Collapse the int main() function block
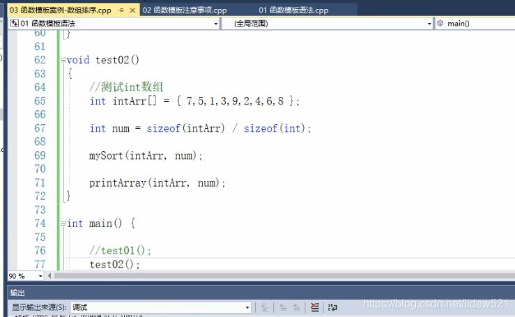Image resolution: width=515 pixels, height=317 pixels. pyautogui.click(x=63, y=224)
